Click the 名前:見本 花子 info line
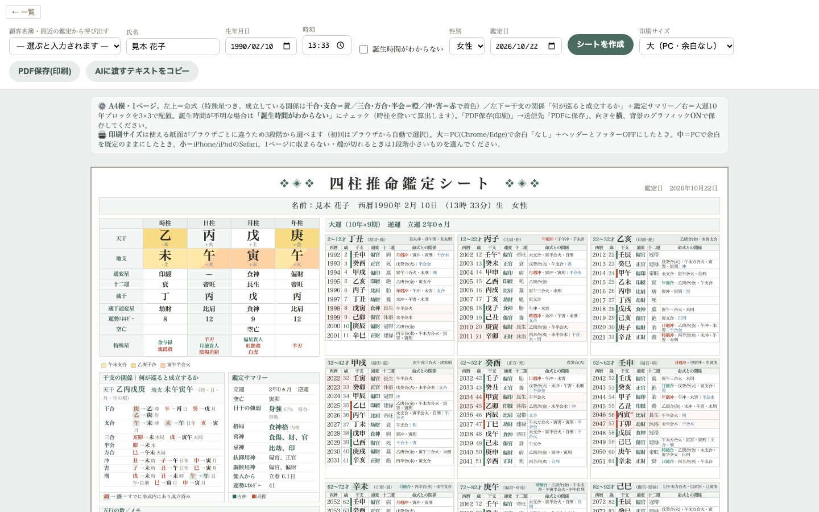819x512 pixels. coord(409,206)
